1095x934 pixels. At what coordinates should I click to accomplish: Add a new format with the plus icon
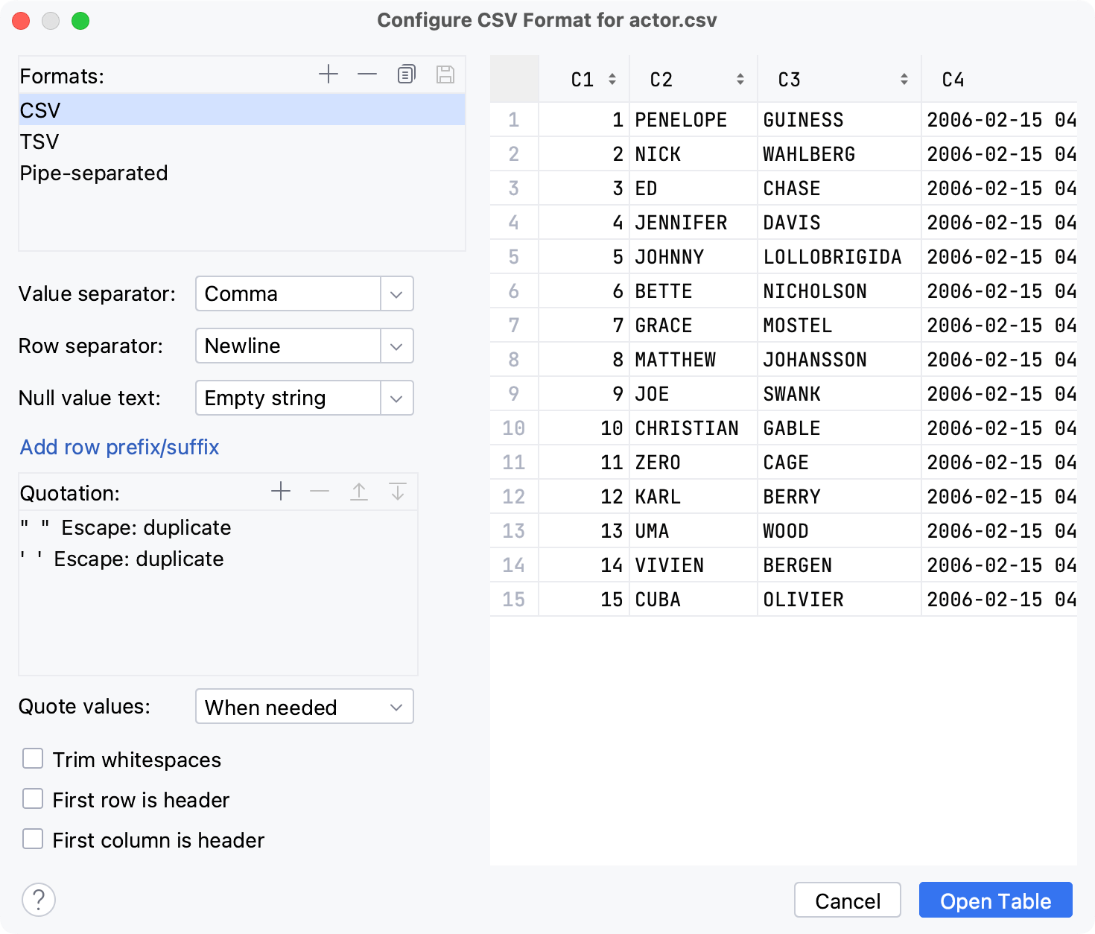click(328, 74)
